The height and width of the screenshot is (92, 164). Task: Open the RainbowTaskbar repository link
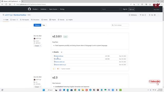20,15
